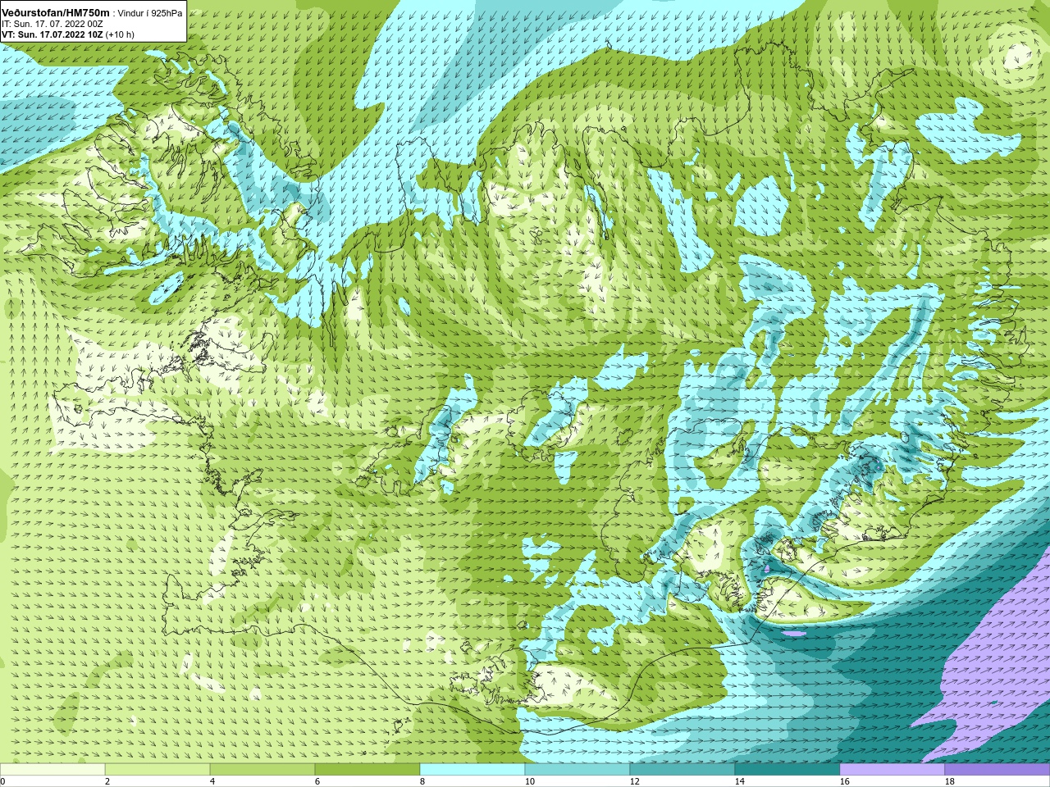
Task: Pick the medium green 4–6 legend swatch
Action: [x=262, y=770]
